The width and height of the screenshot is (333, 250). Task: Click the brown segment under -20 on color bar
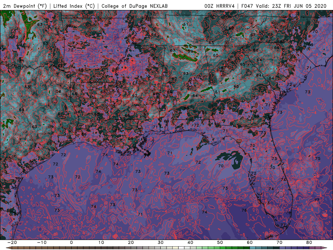pos(15,248)
